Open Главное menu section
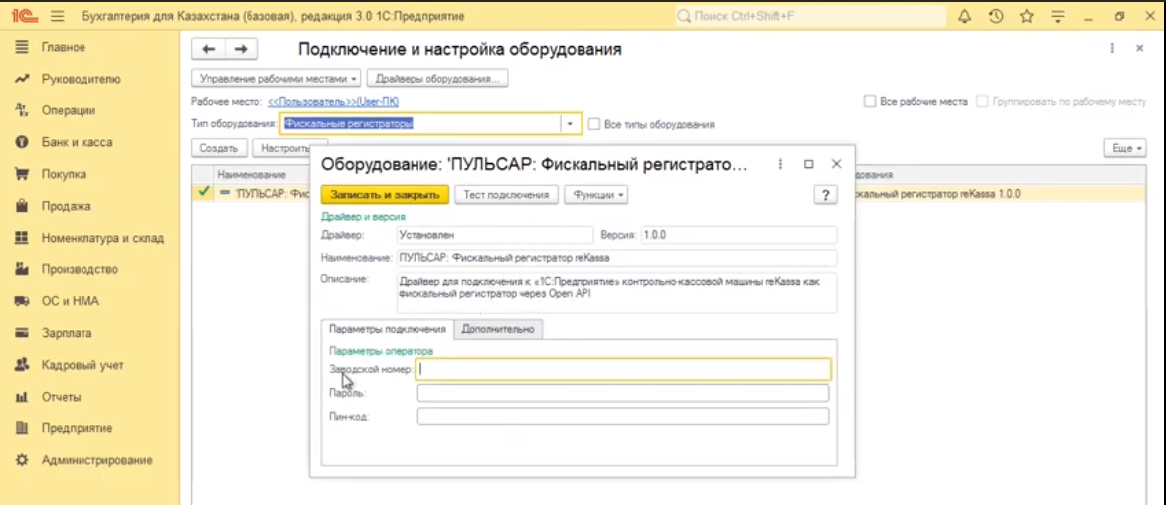Viewport: 1166px width, 505px height. [64, 47]
